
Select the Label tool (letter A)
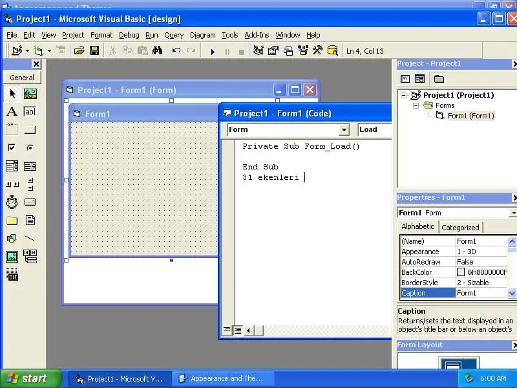(x=12, y=111)
